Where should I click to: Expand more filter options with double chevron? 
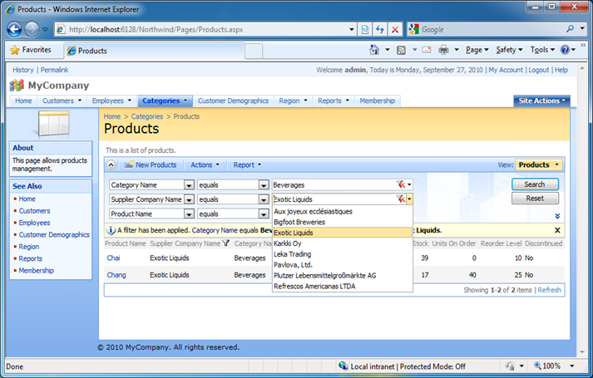[x=557, y=216]
